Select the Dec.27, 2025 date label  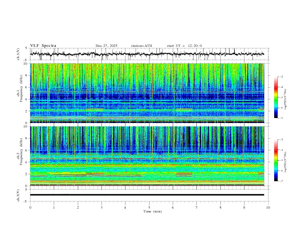click(x=106, y=46)
